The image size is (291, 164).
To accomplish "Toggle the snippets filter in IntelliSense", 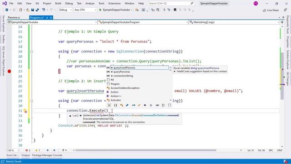I will tap(169, 105).
